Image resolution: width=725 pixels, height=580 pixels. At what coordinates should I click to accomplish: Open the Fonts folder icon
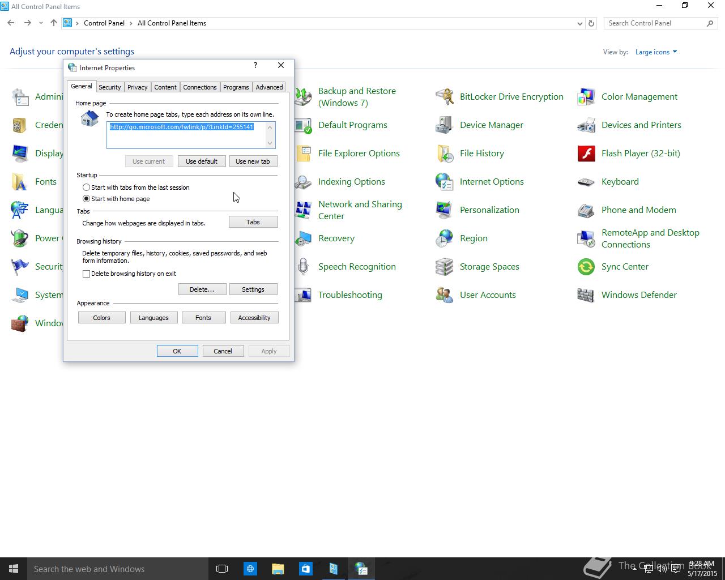click(20, 182)
